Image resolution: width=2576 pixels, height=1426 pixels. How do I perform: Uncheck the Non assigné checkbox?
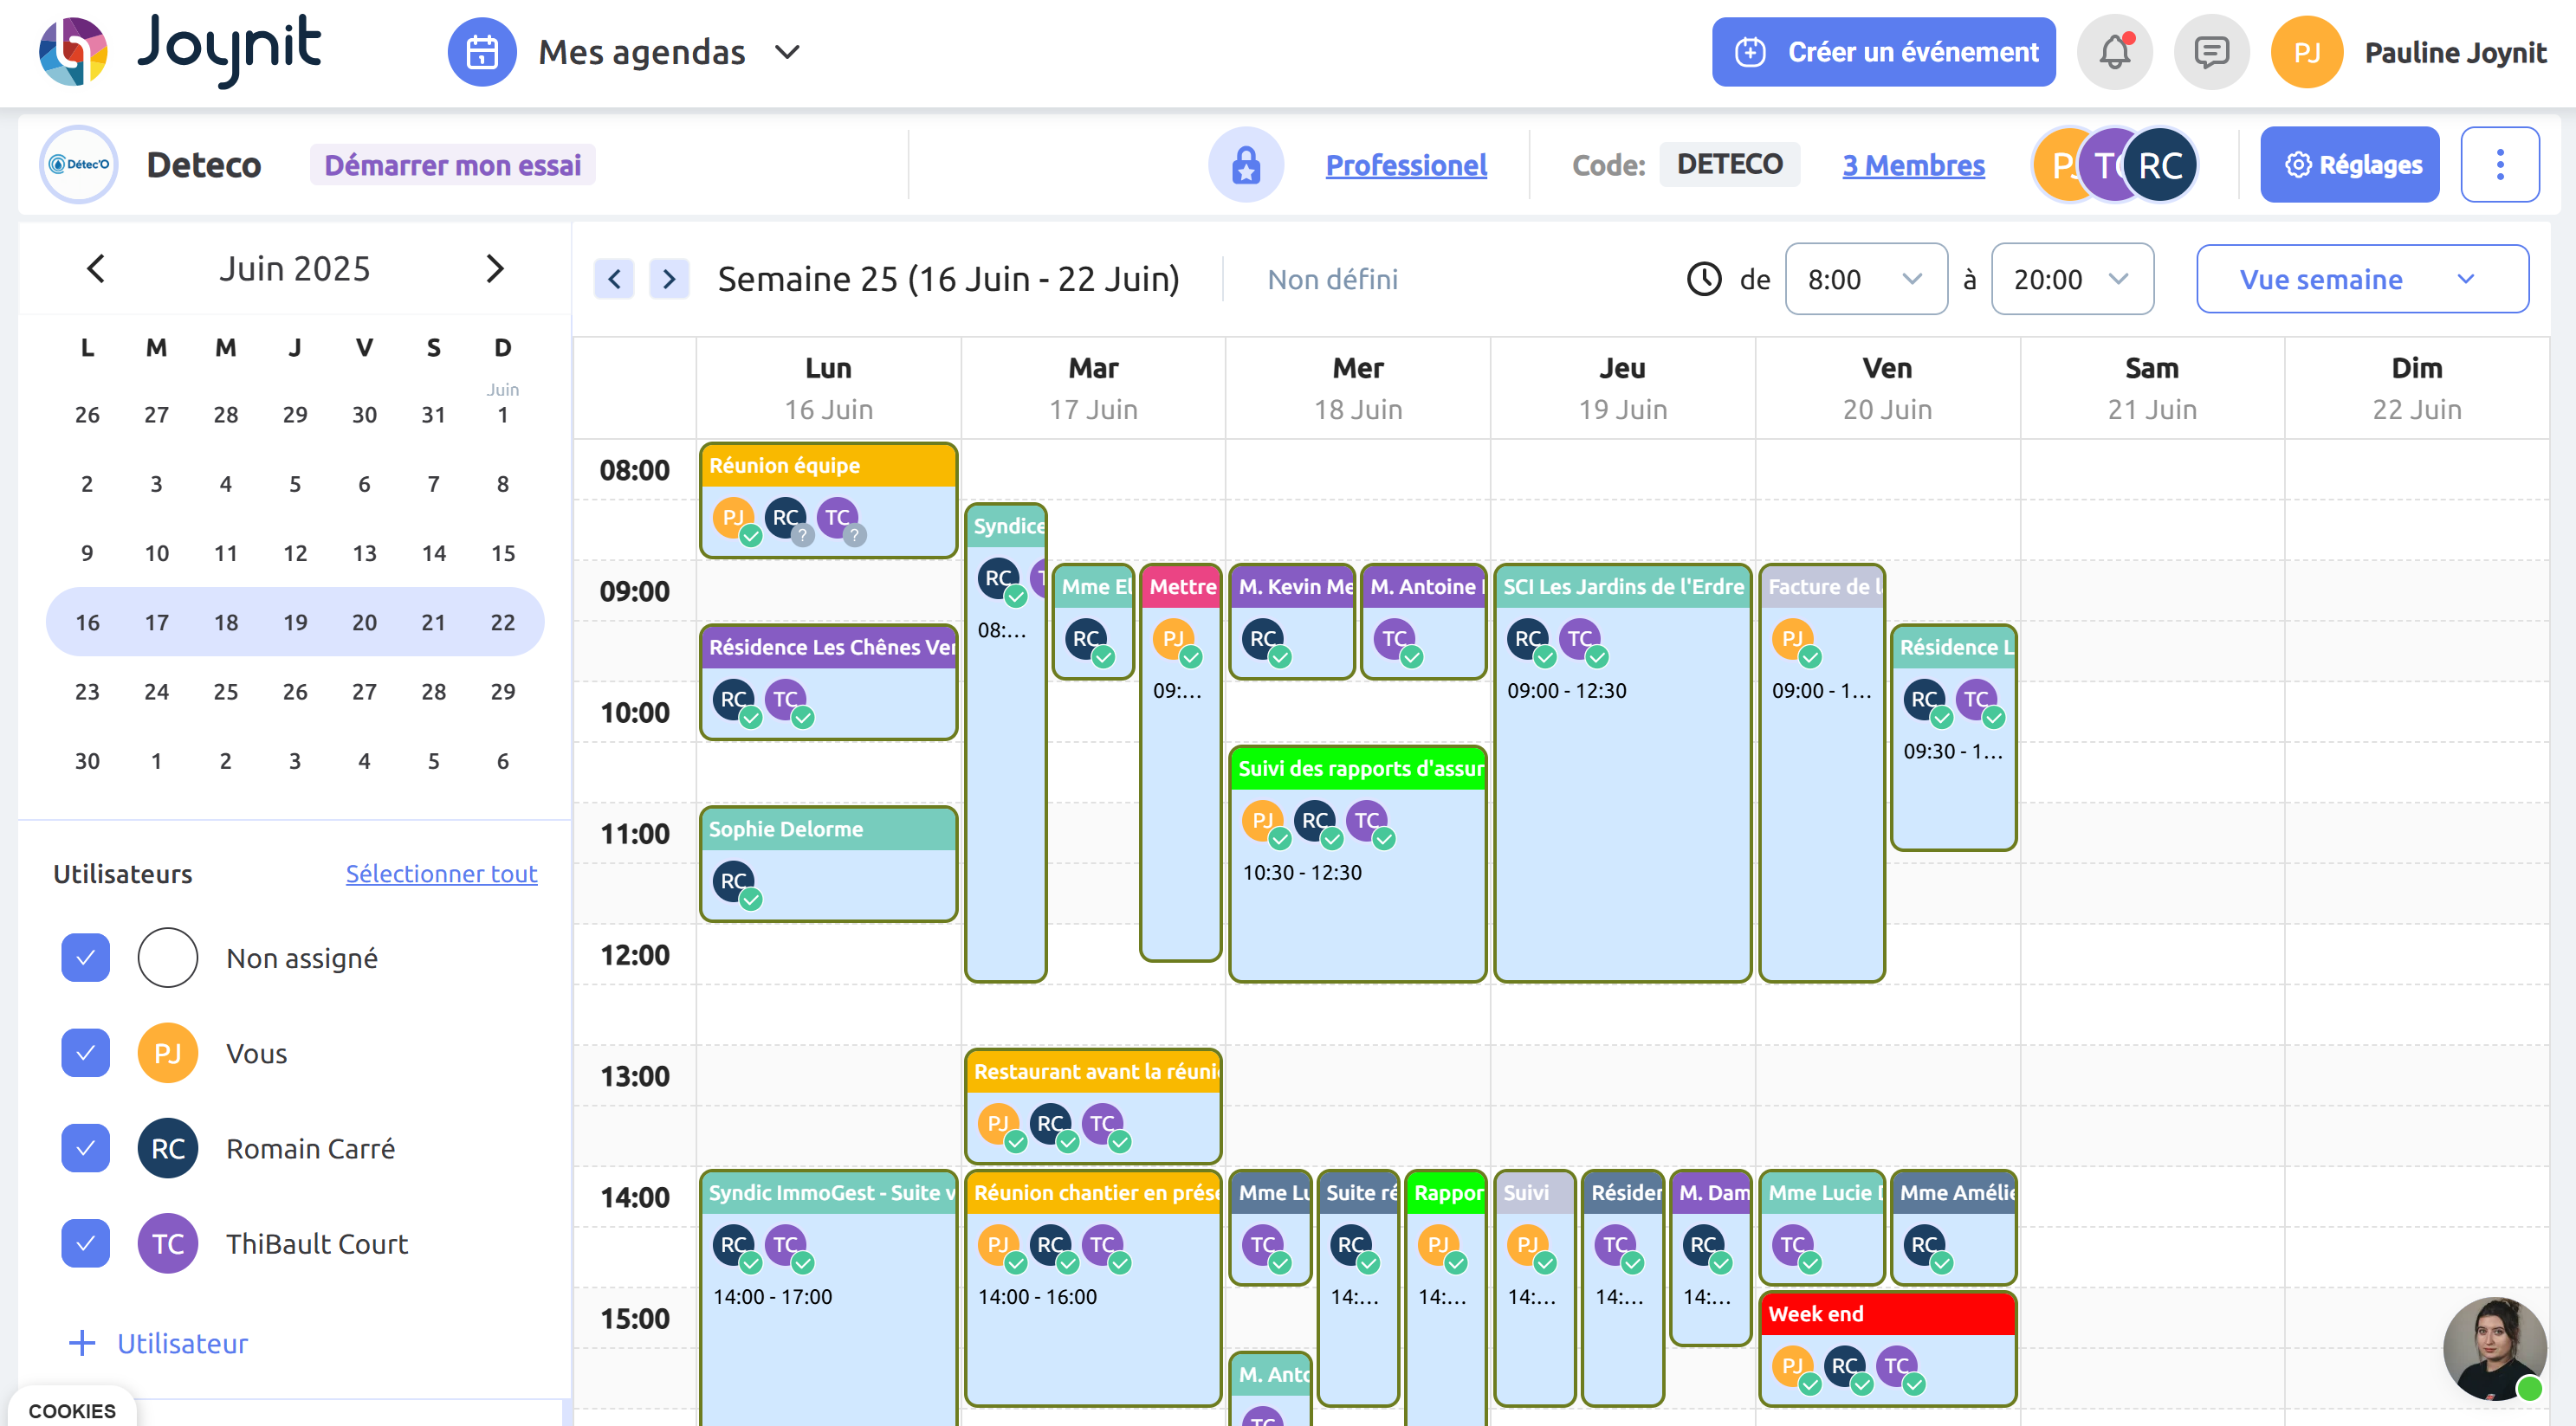[86, 958]
